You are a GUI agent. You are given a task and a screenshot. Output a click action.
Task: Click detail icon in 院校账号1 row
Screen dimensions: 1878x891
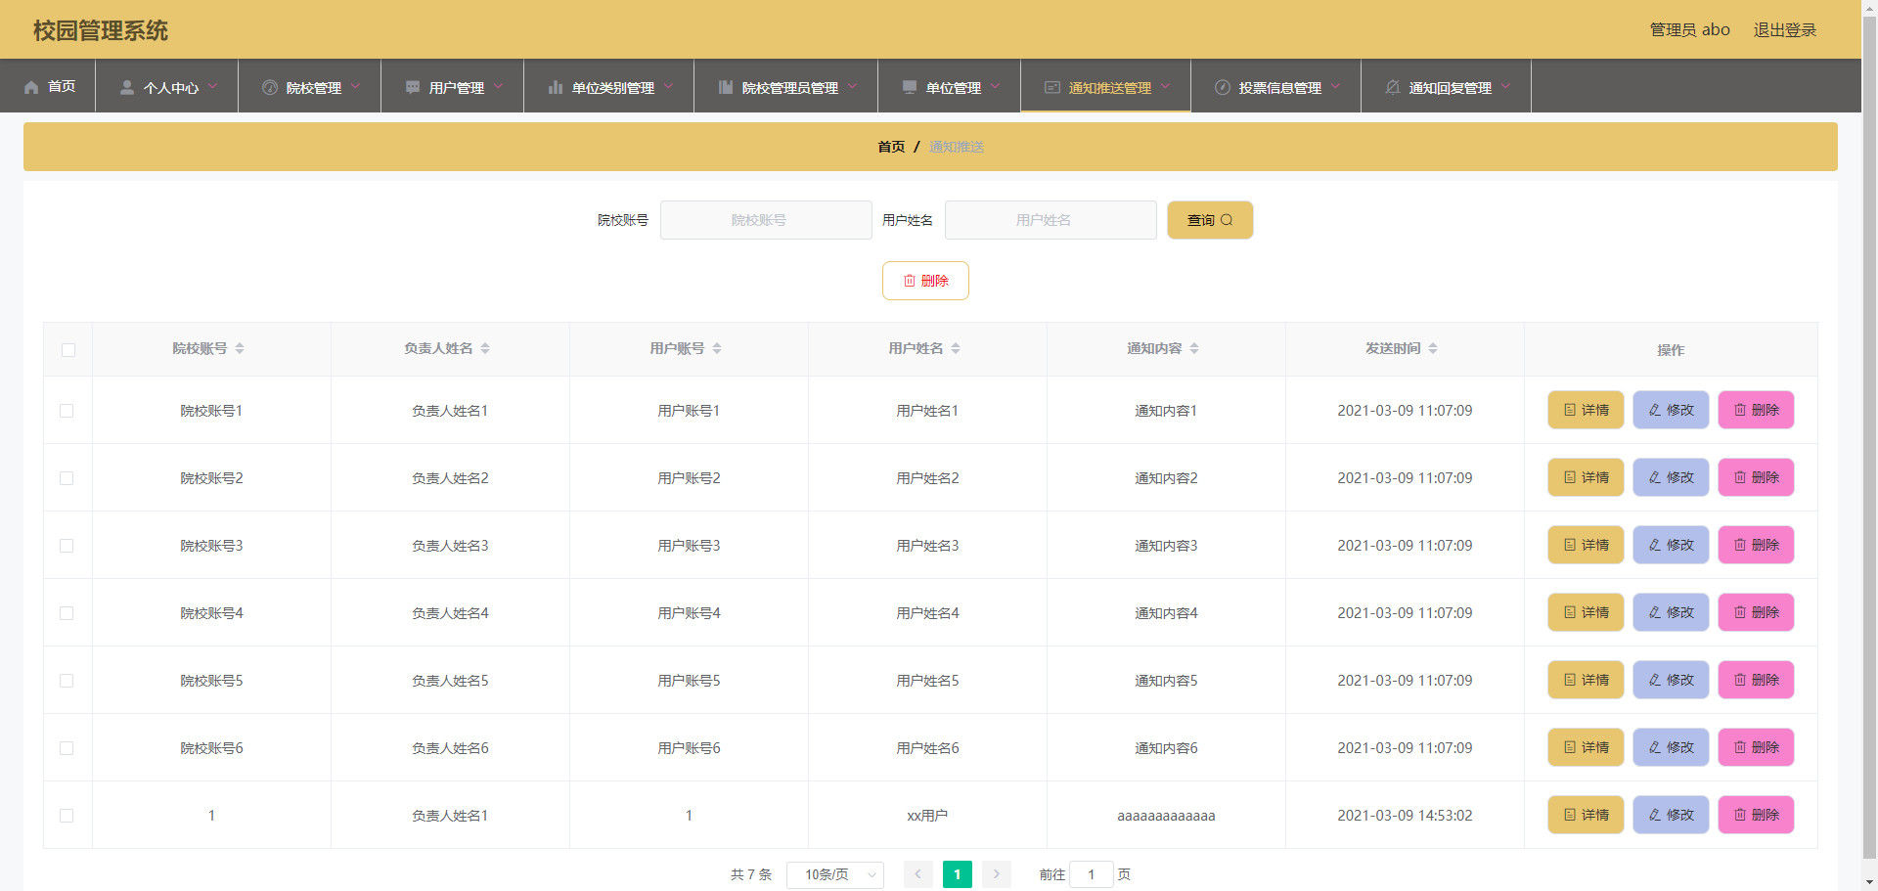click(x=1570, y=410)
